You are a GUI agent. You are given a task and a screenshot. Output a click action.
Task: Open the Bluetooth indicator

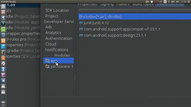[x=169, y=1]
